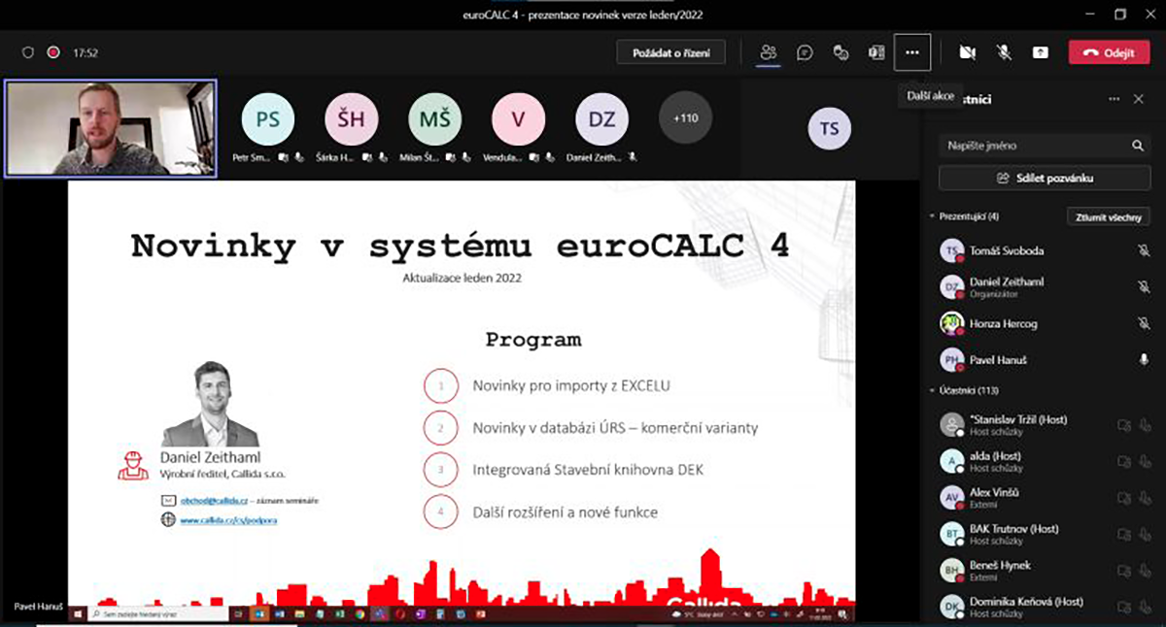Select Dominika Keňová (Host) in participants list
This screenshot has width=1166, height=627.
tap(1045, 607)
